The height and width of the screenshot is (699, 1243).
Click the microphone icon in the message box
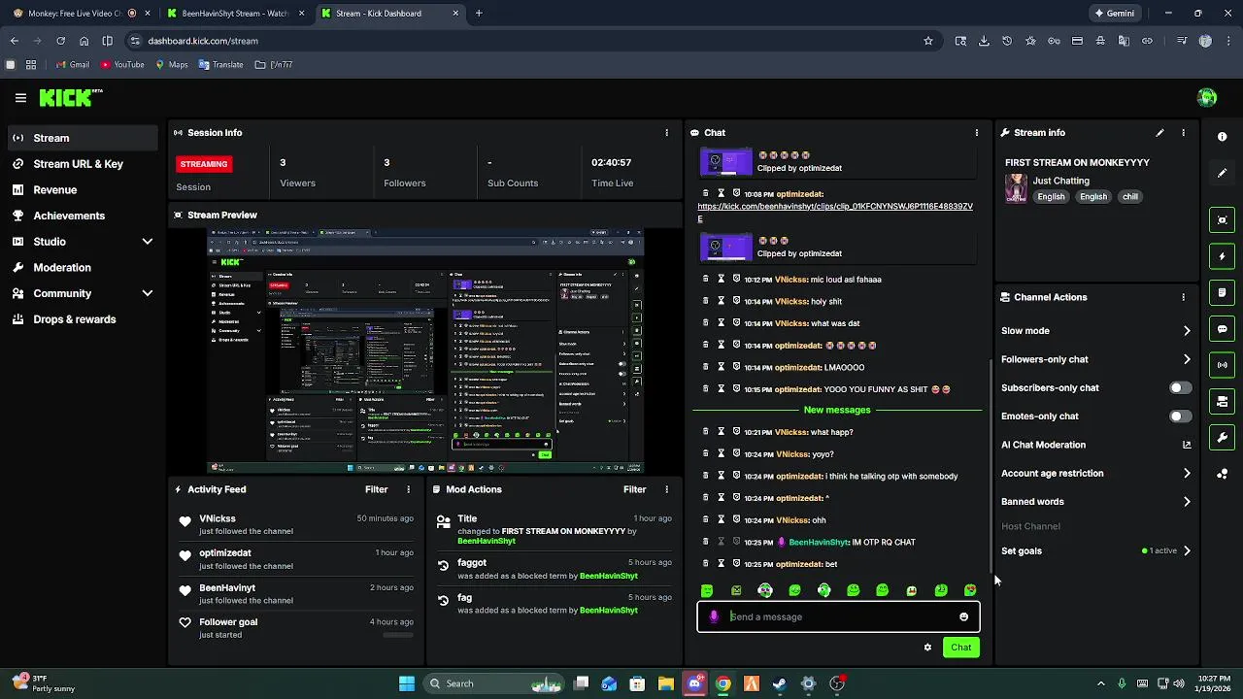tap(714, 616)
